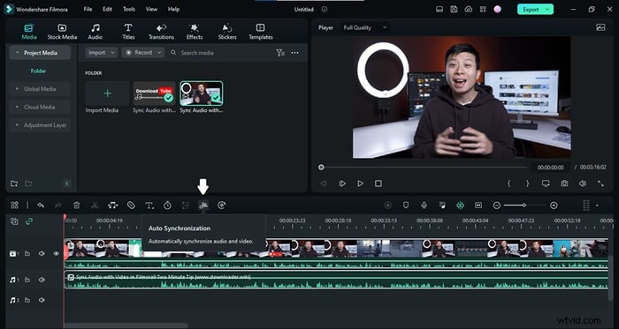This screenshot has height=329, width=619.
Task: Set the mark in bracket point
Action: [509, 183]
